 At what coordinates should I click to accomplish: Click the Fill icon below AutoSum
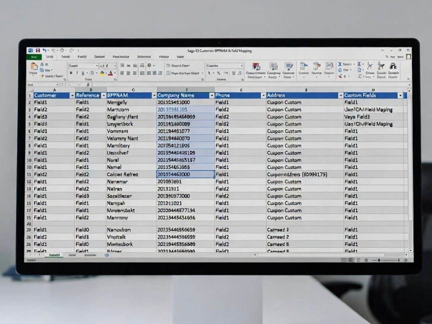340,70
